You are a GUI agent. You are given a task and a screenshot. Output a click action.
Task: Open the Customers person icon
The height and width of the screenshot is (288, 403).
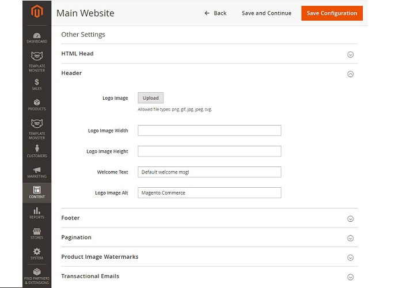click(37, 149)
